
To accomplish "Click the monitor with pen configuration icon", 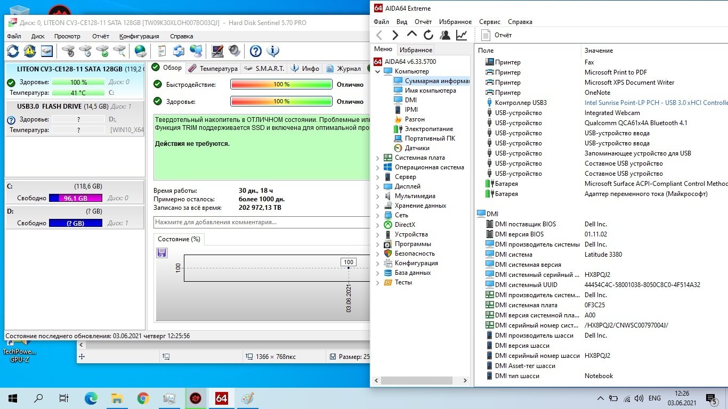I will [217, 51].
